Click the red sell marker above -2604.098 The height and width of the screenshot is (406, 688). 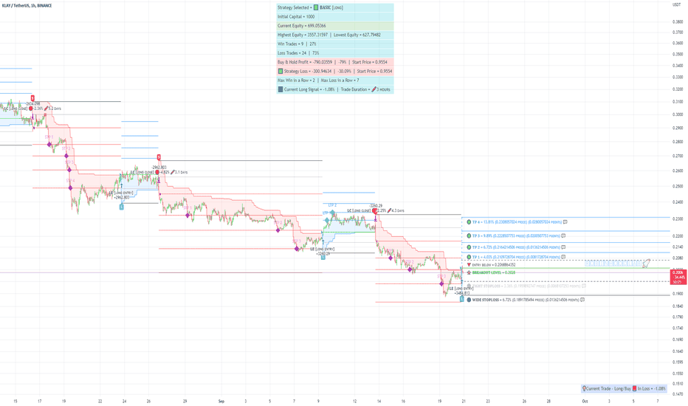32,98
